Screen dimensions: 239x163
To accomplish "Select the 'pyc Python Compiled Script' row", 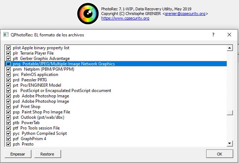I will tap(116, 133).
